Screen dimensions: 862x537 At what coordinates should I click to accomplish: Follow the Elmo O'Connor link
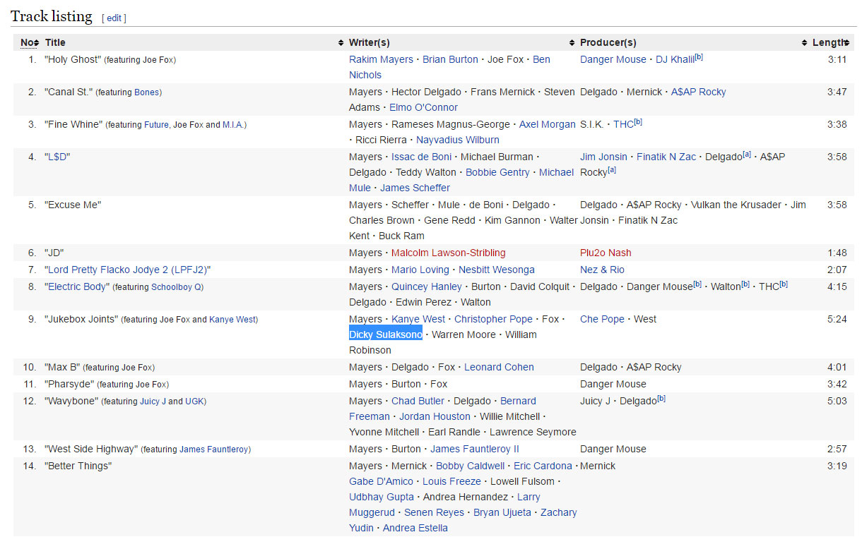click(423, 107)
